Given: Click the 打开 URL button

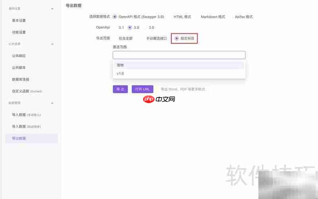Looking at the screenshot, I should 142,89.
